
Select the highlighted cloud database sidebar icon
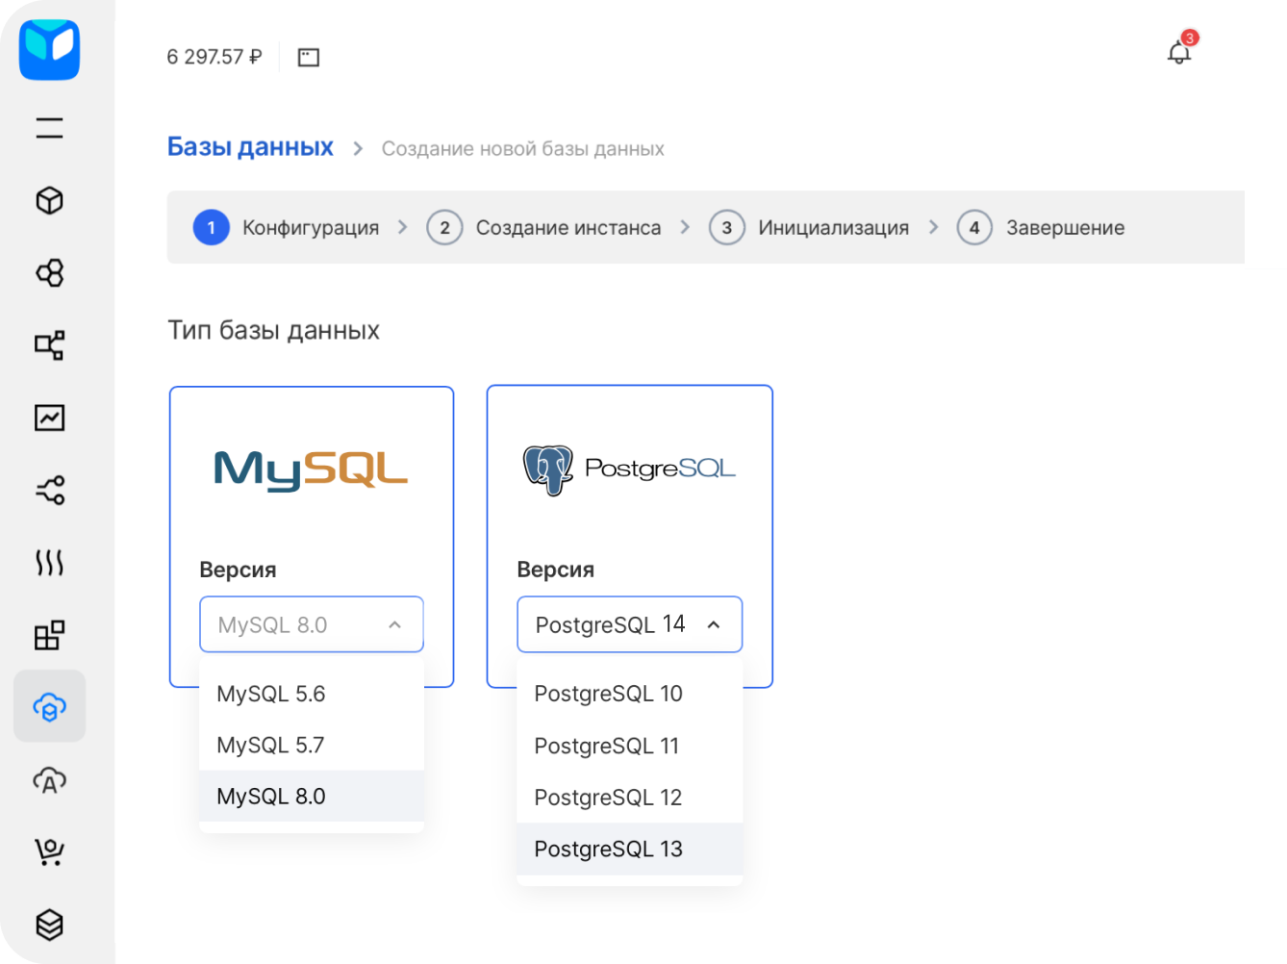[x=49, y=707]
